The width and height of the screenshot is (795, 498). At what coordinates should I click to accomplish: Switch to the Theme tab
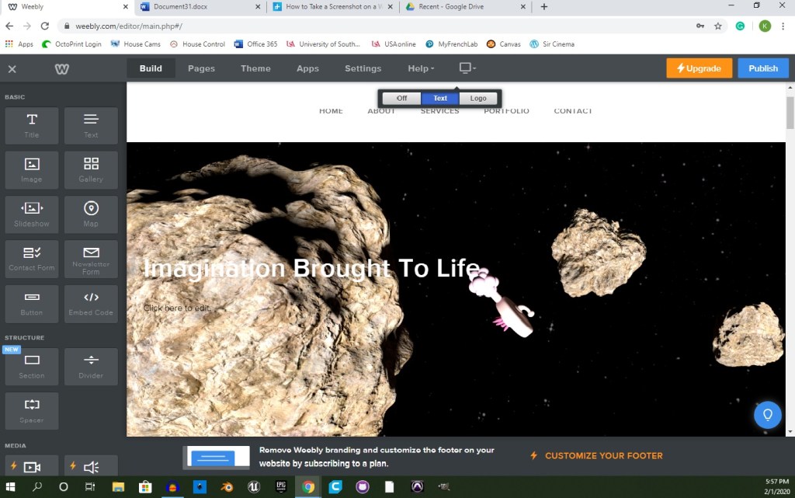[255, 68]
